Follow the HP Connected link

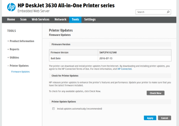[125, 69]
